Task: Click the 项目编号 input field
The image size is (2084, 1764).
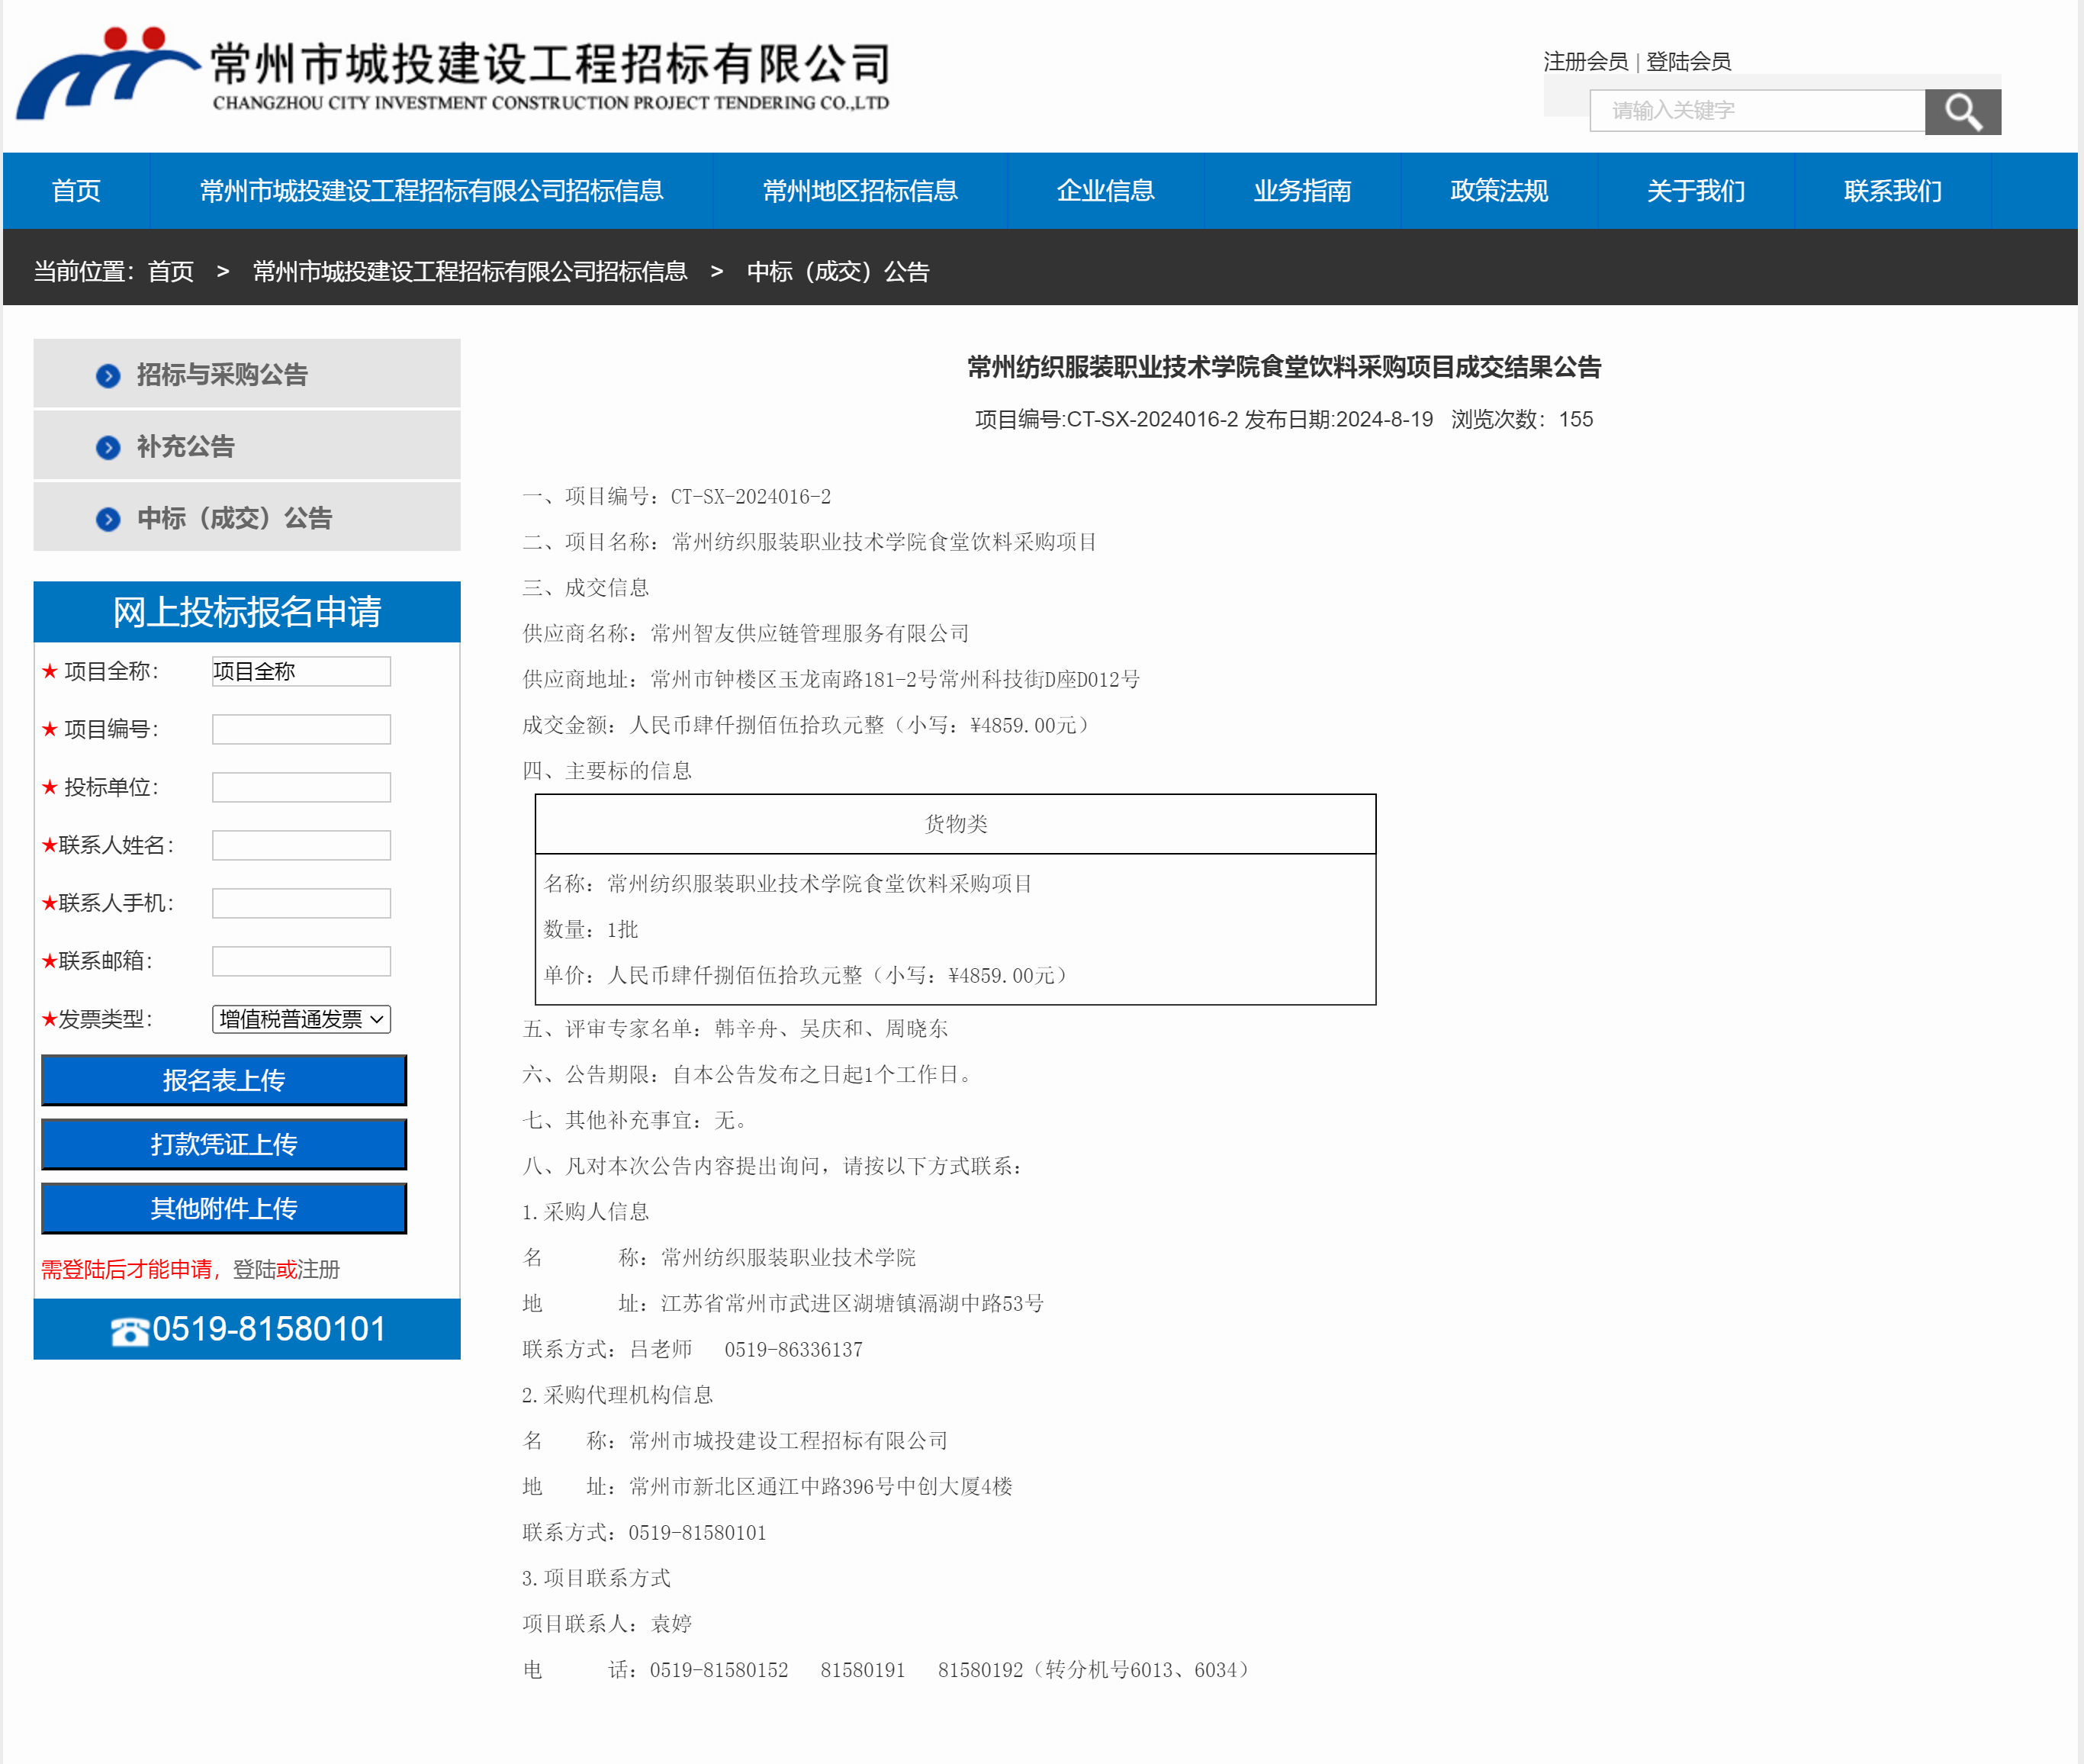Action: 301,729
